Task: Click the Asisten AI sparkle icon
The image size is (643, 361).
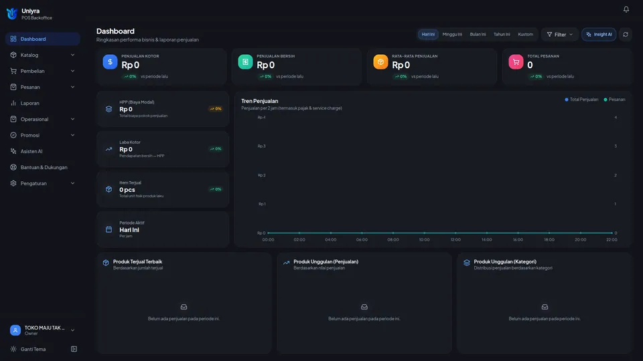Action: pyautogui.click(x=13, y=151)
